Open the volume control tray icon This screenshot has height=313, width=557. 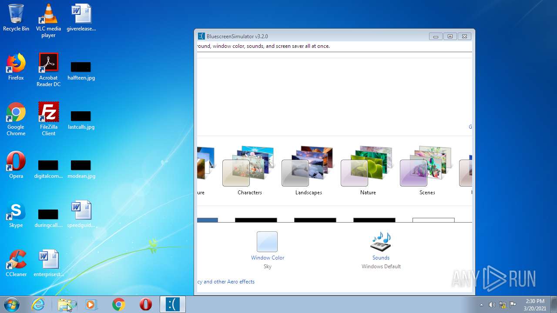[x=492, y=305]
